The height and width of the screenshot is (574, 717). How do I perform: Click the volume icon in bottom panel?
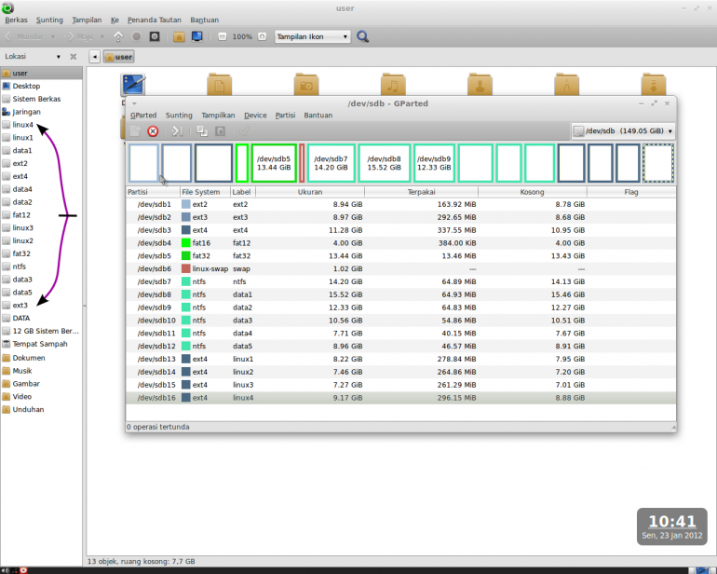pos(5,570)
